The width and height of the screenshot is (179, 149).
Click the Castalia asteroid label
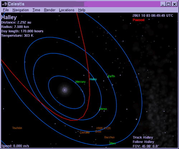pos(84,132)
